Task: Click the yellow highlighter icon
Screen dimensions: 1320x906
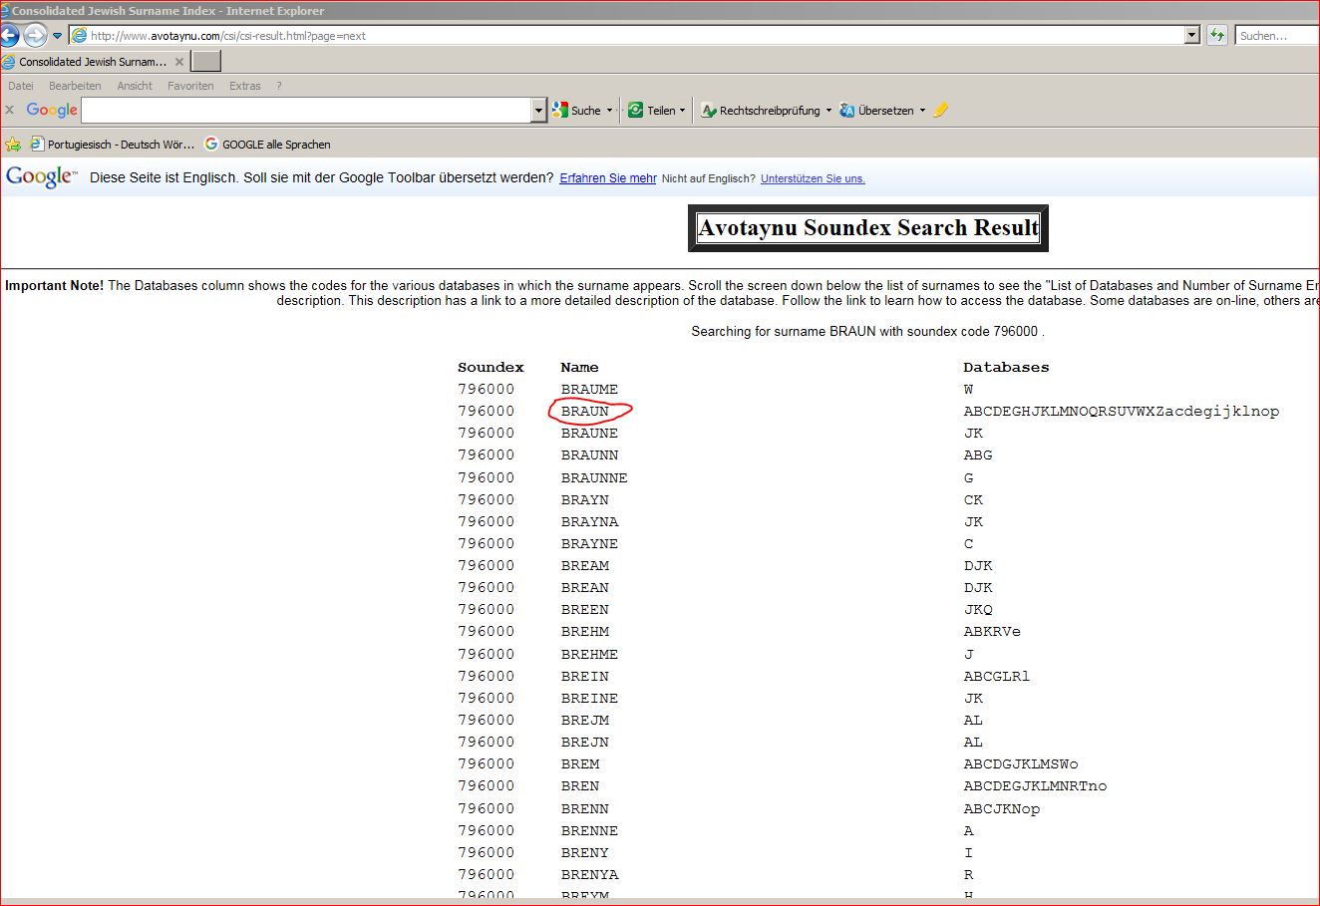Action: 940,110
